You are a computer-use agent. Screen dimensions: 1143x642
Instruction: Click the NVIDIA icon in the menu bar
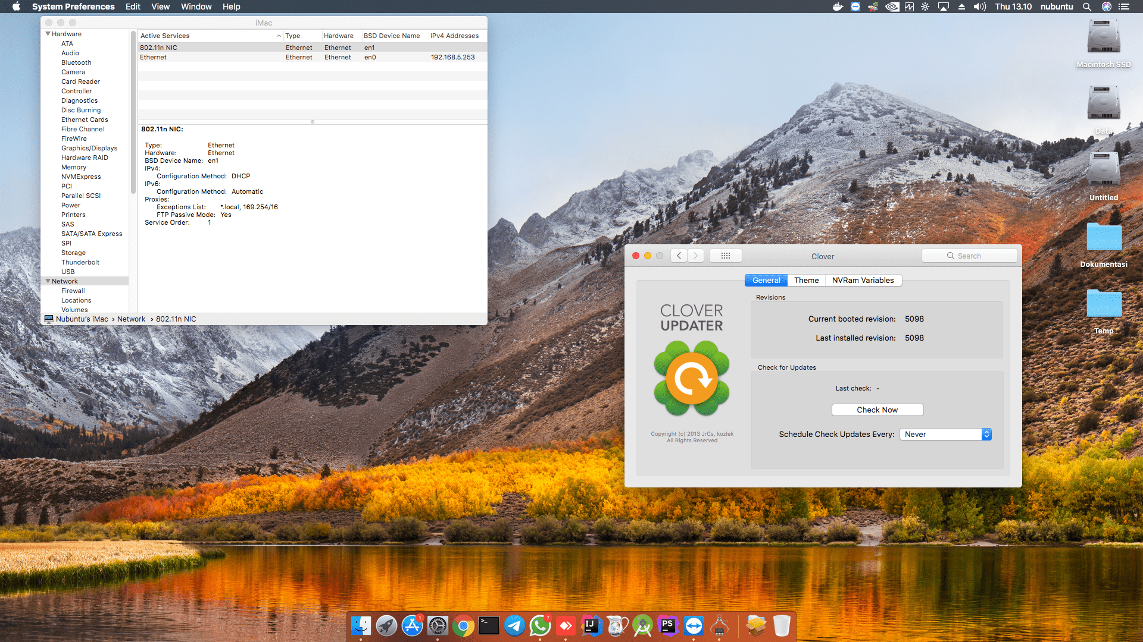891,7
